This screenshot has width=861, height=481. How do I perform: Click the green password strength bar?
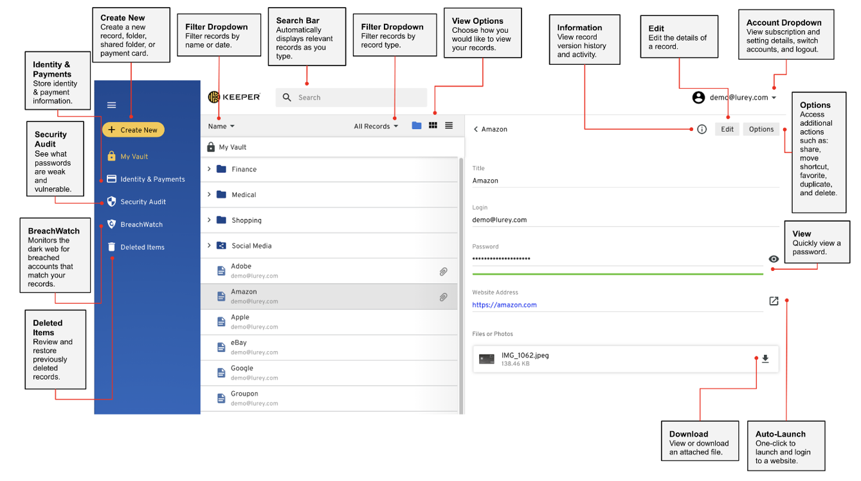coord(617,274)
